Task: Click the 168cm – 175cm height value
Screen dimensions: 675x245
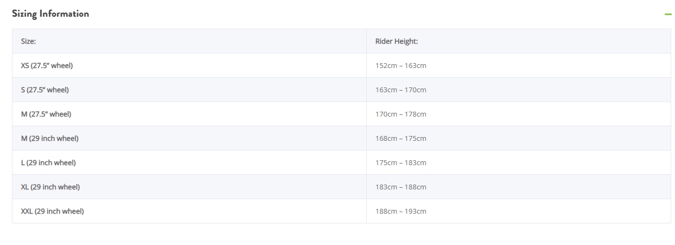Action: click(401, 139)
